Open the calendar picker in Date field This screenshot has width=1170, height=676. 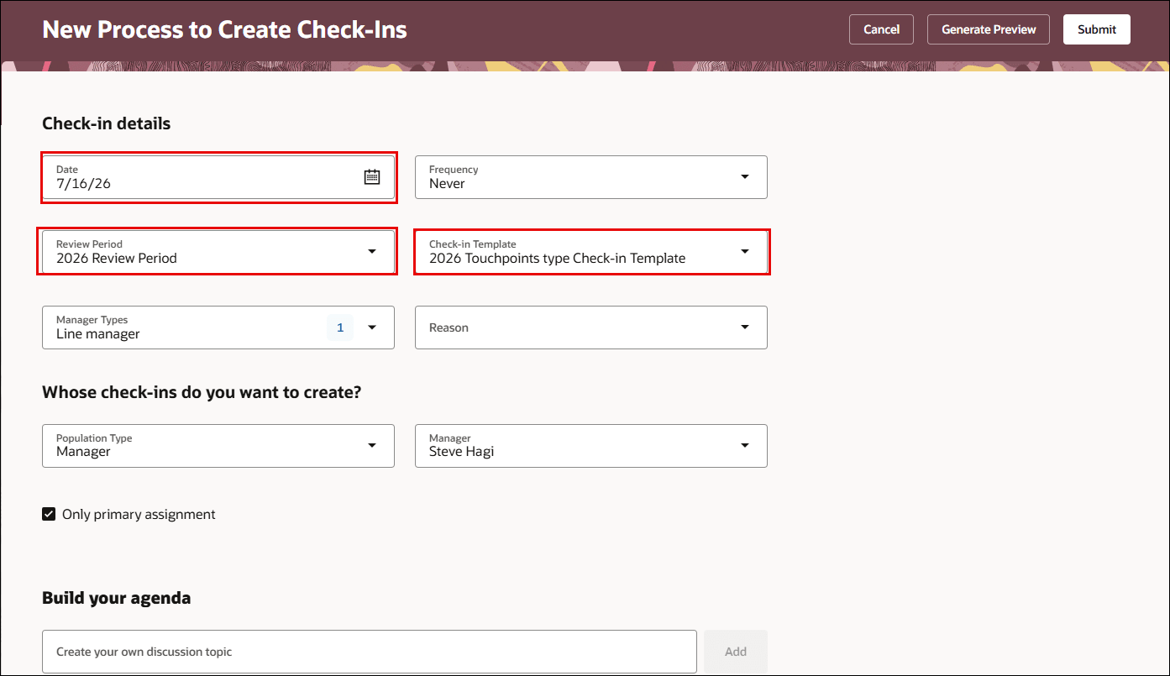[372, 176]
